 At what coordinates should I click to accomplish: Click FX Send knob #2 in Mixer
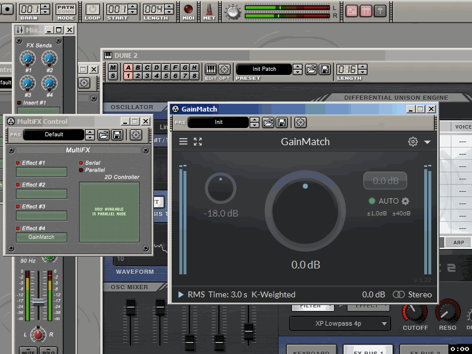[x=50, y=58]
